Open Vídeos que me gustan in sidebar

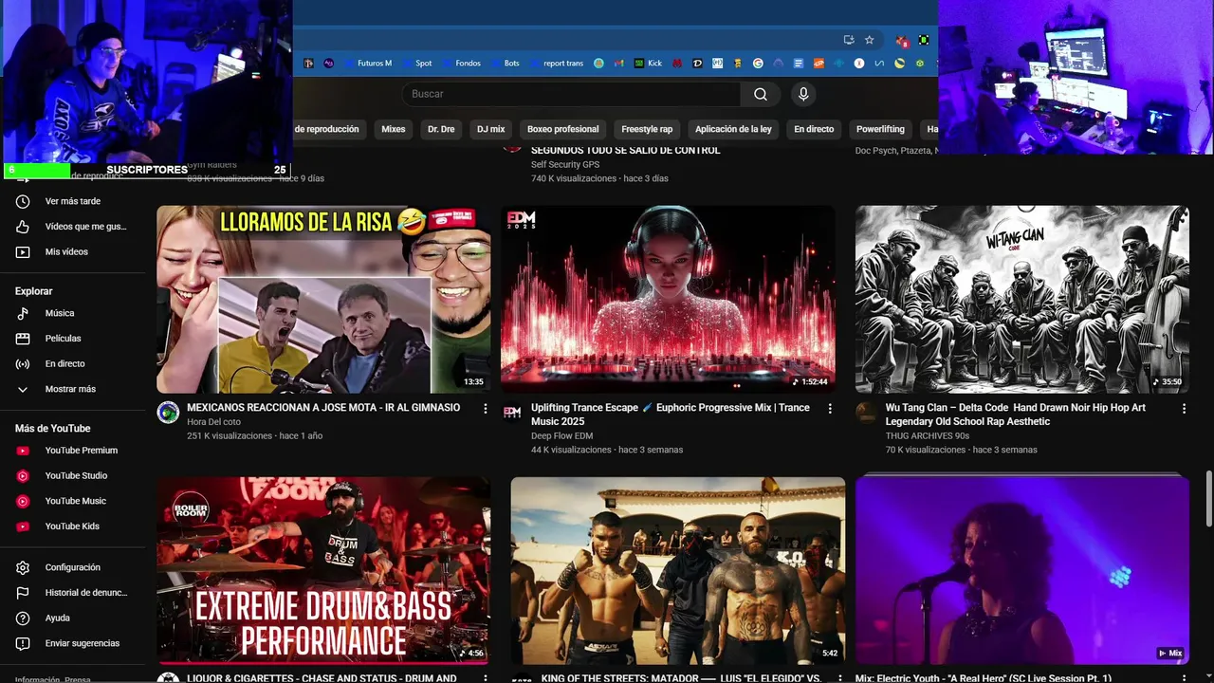point(73,227)
